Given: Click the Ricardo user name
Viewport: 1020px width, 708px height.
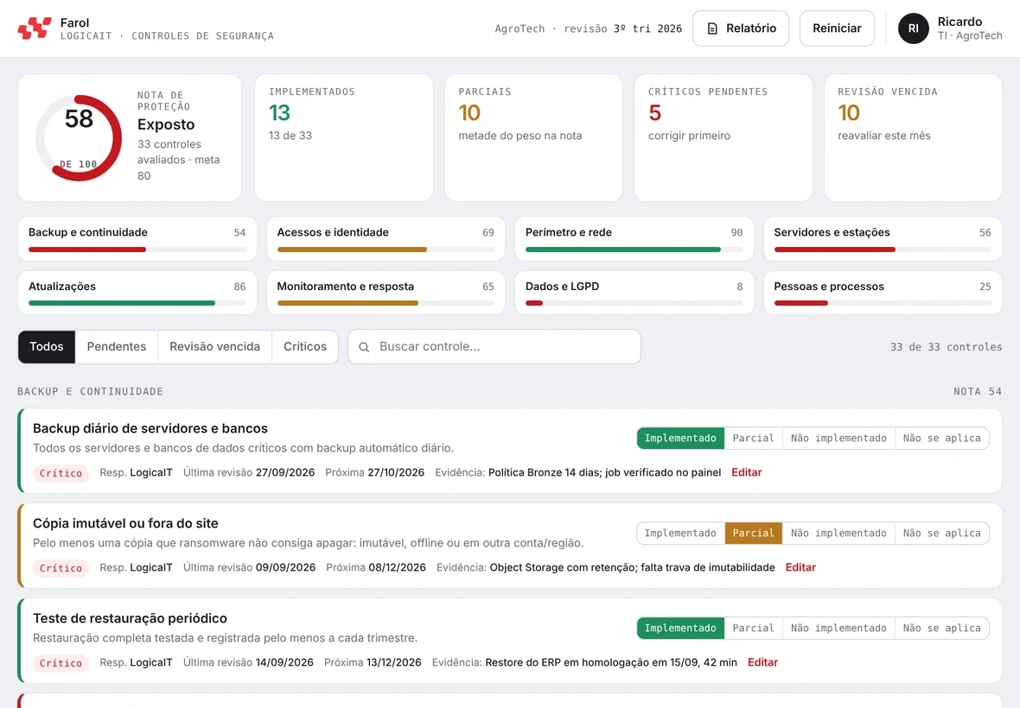Looking at the screenshot, I should pos(959,22).
